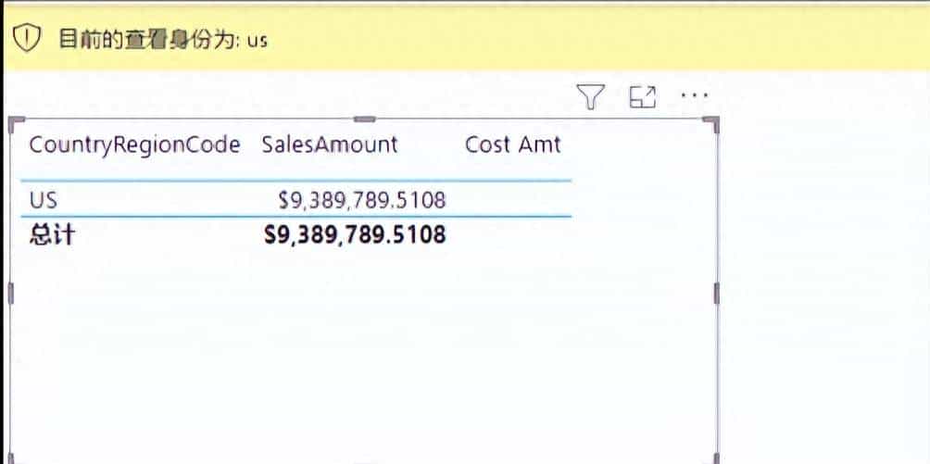Open the More options ellipsis menu
The height and width of the screenshot is (464, 930).
(x=695, y=95)
